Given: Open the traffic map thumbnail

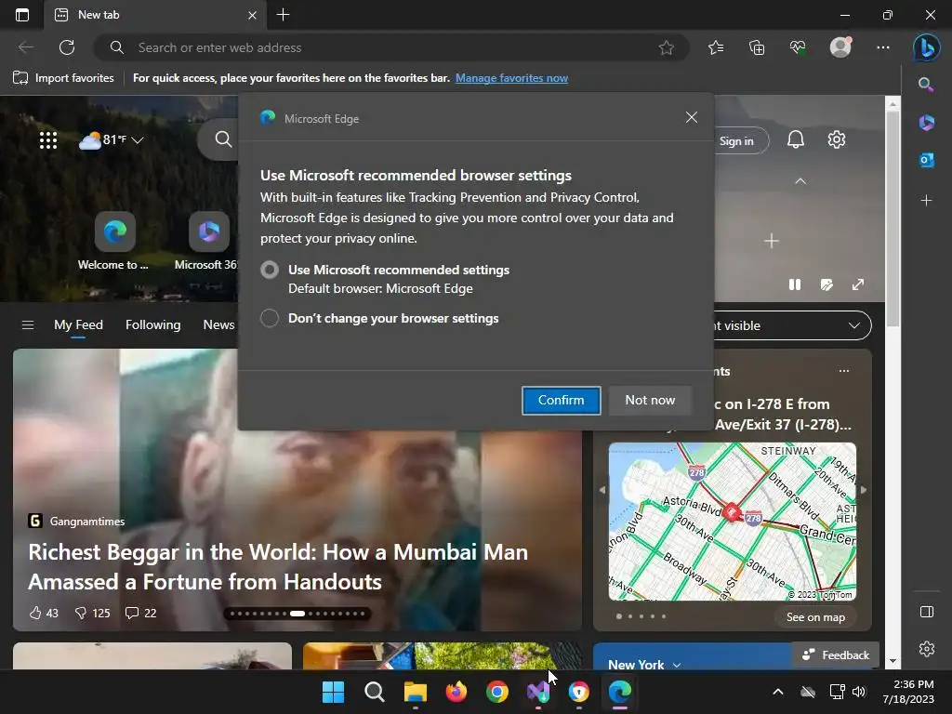Looking at the screenshot, I should tap(733, 522).
